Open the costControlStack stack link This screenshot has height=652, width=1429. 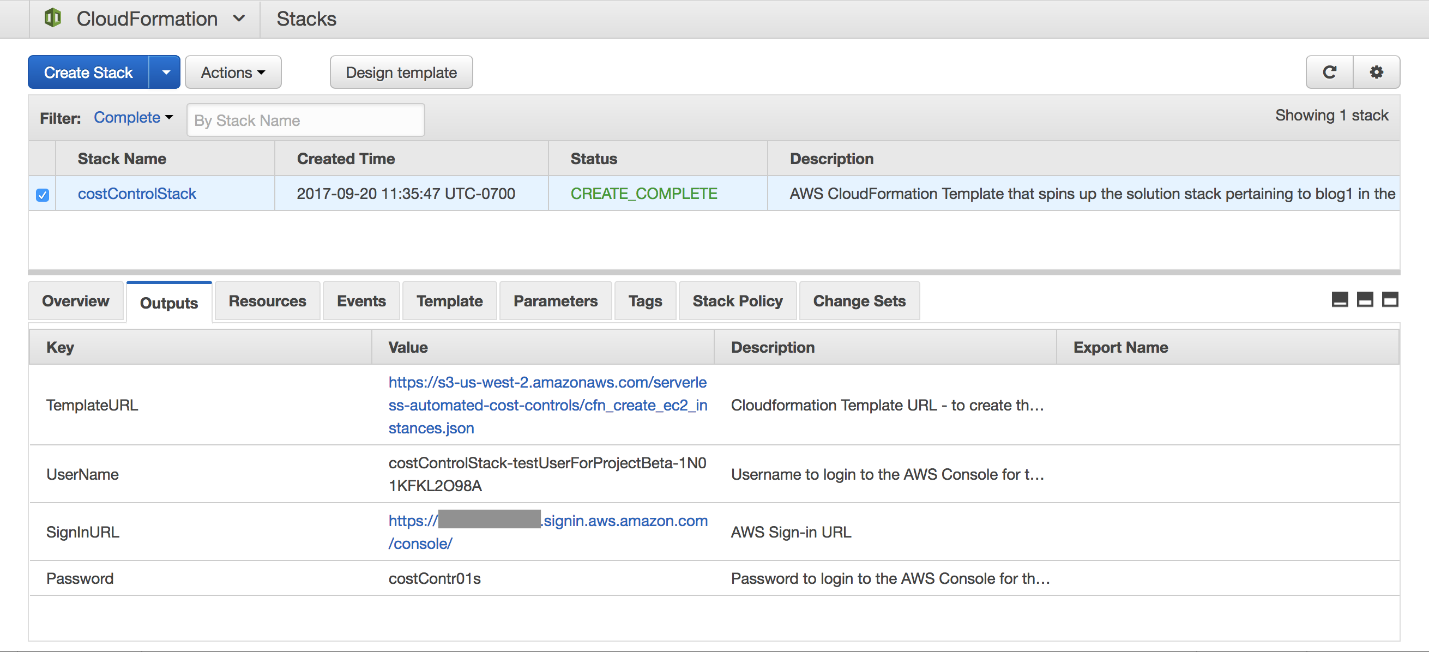click(x=136, y=194)
